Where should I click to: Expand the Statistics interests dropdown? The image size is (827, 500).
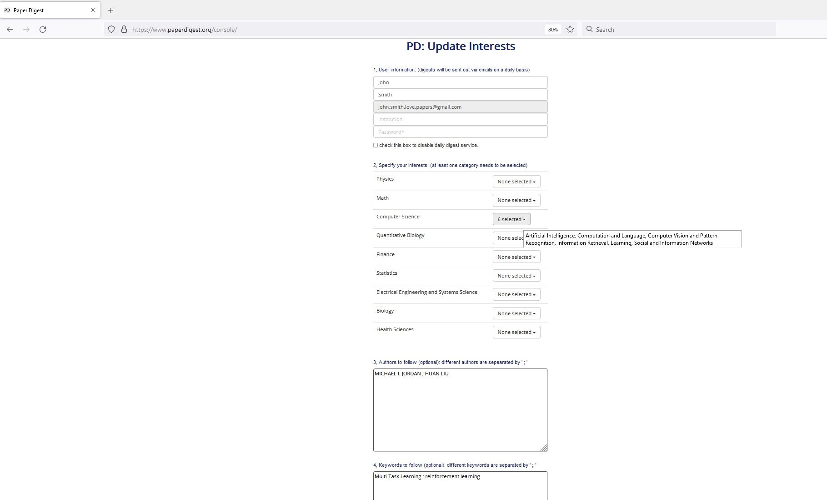tap(516, 276)
